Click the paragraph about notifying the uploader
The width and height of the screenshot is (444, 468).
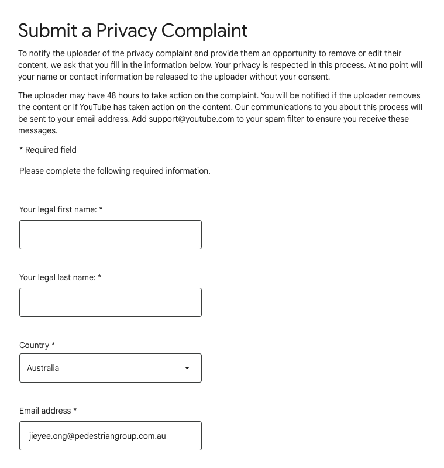pos(219,65)
